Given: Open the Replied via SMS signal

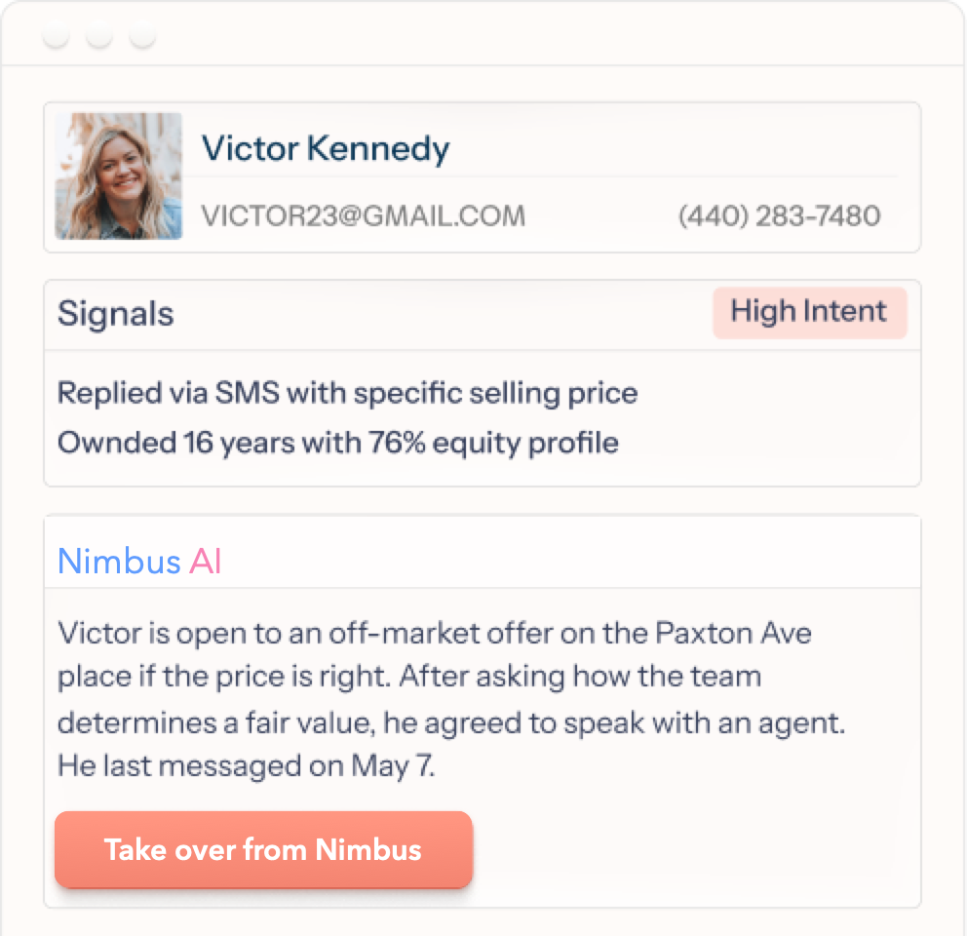Looking at the screenshot, I should coord(347,393).
